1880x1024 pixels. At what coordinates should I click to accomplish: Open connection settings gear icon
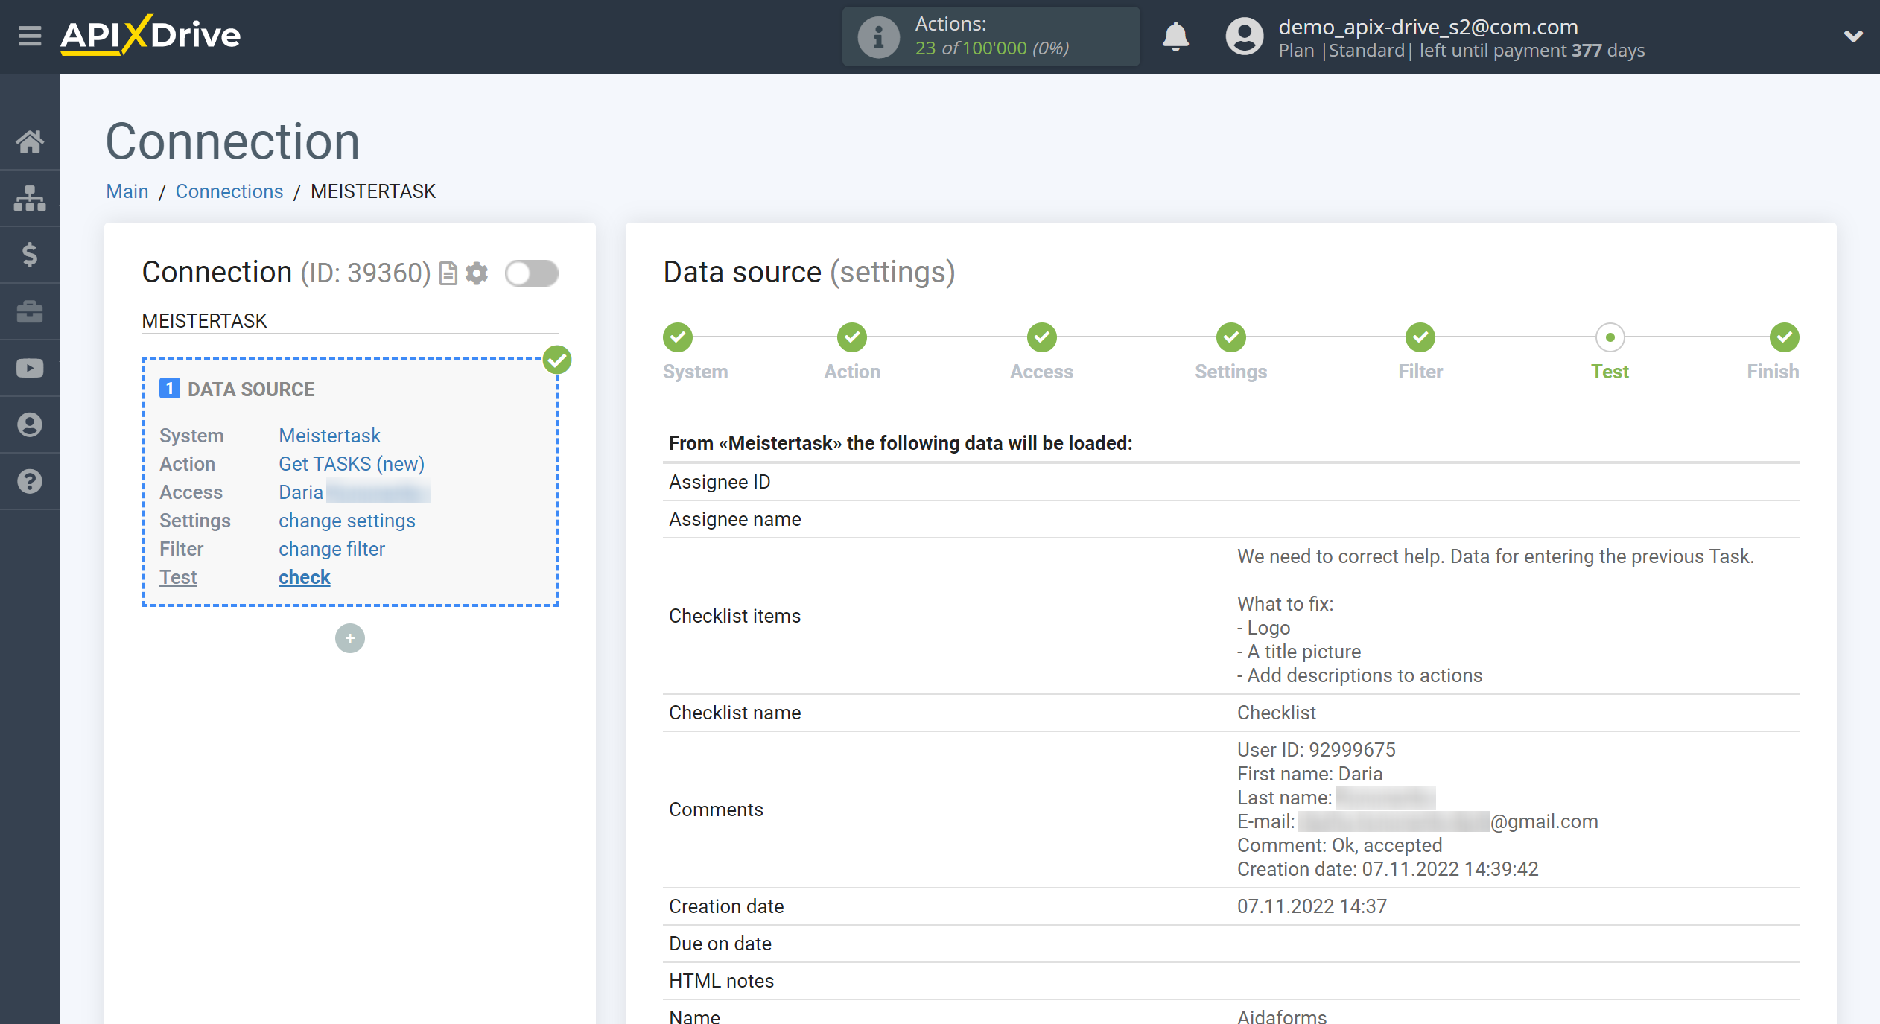(x=479, y=273)
